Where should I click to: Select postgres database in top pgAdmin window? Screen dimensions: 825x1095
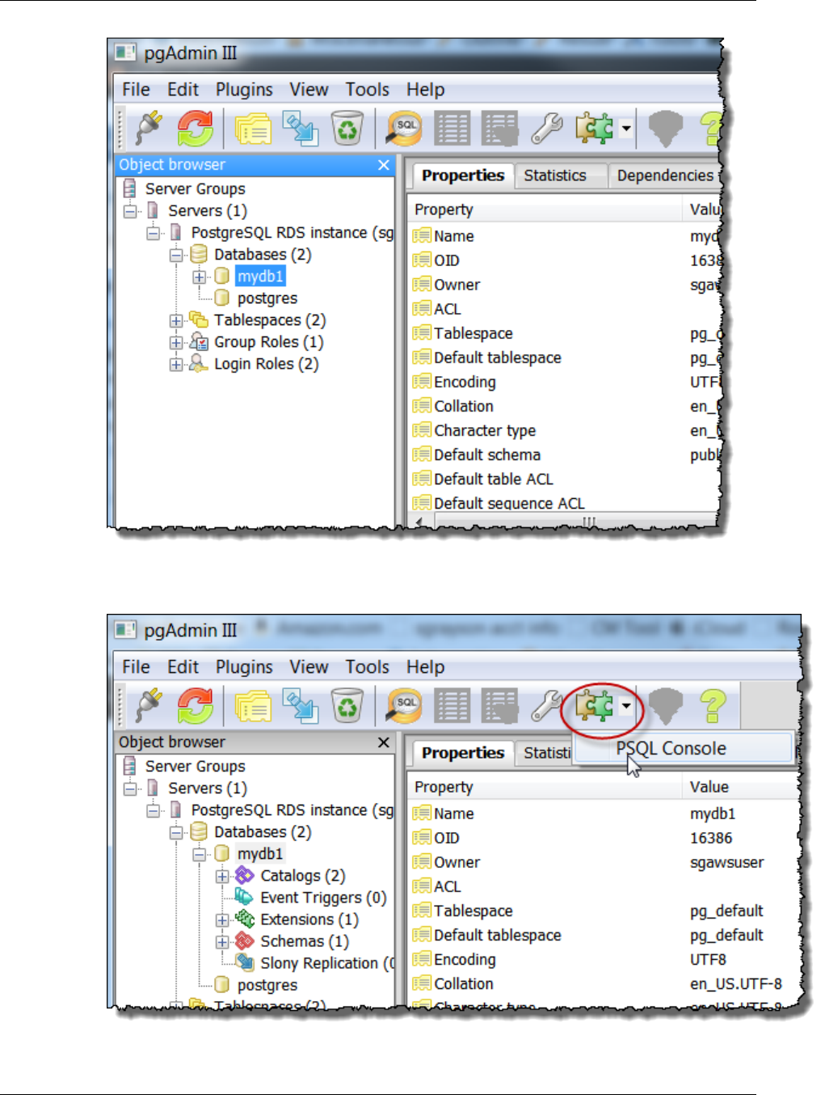click(x=267, y=298)
